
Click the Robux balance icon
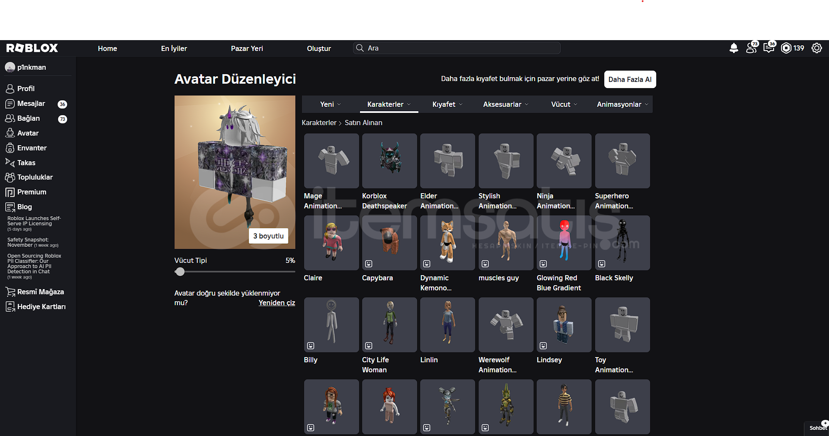[786, 48]
